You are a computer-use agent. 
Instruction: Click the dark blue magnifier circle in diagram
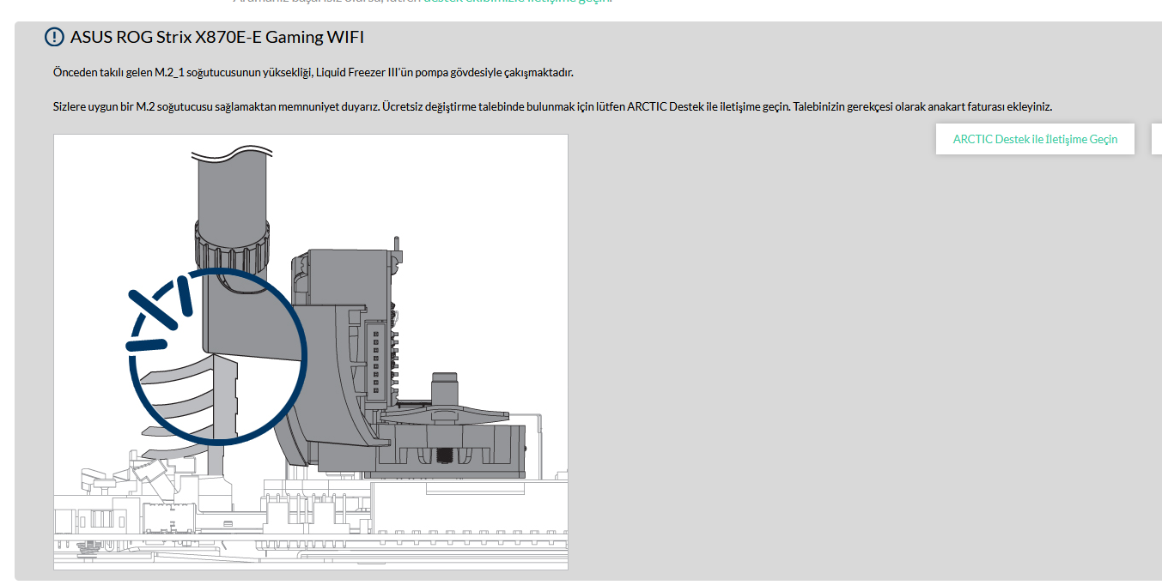(x=218, y=356)
